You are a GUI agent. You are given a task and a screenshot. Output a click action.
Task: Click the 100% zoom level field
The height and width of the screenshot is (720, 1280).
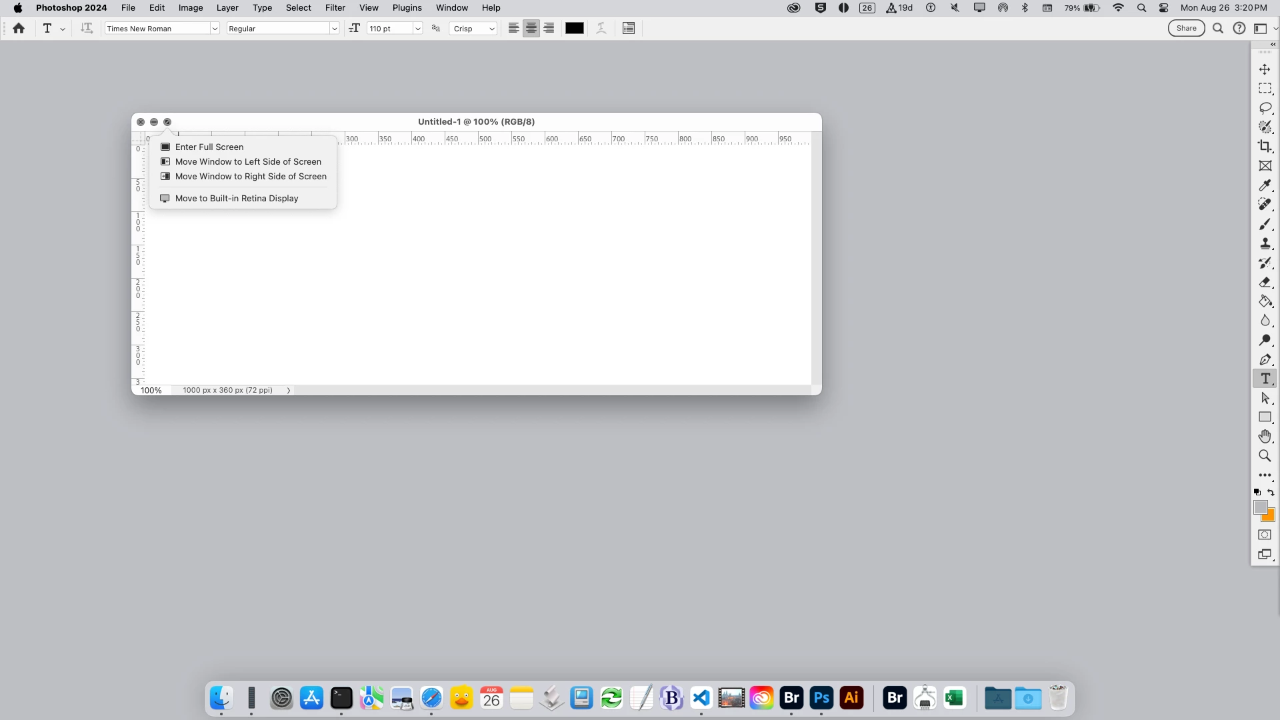[x=151, y=391]
